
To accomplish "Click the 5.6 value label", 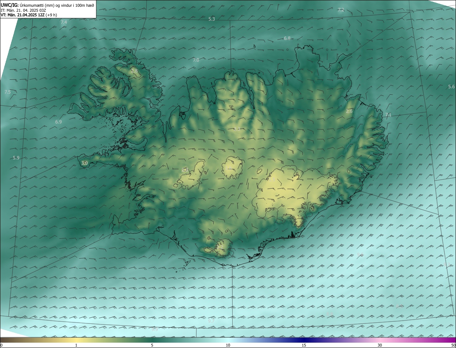I will 451,87.
